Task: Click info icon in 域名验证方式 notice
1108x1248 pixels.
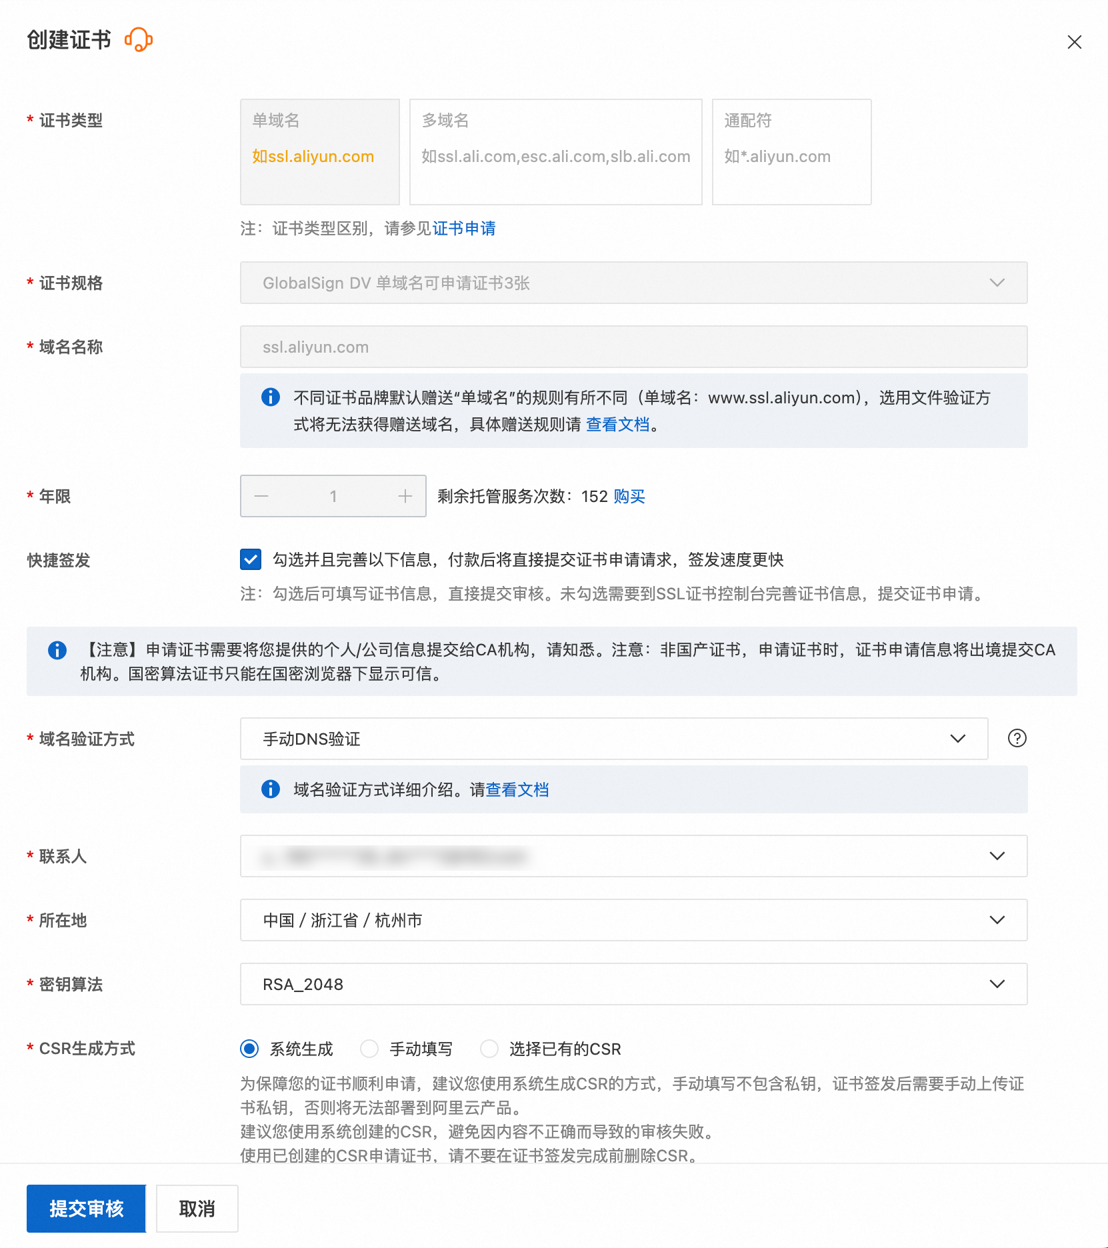Action: pyautogui.click(x=271, y=789)
